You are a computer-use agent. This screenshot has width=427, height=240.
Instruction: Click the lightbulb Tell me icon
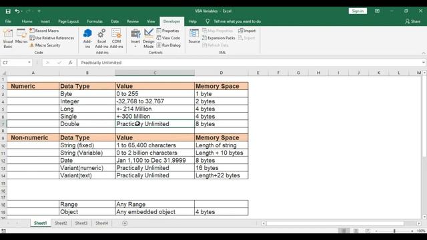(x=207, y=21)
